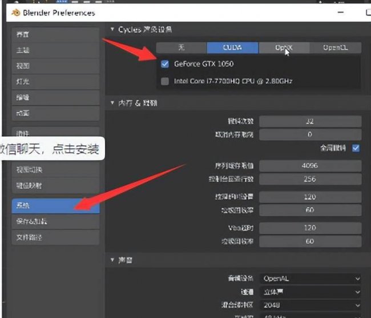Tick the Intel Core i7-7700HQ CPU checkbox
This screenshot has height=318, width=371.
point(165,81)
